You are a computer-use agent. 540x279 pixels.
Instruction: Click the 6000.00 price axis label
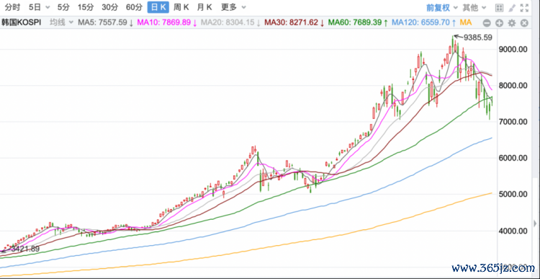point(513,158)
